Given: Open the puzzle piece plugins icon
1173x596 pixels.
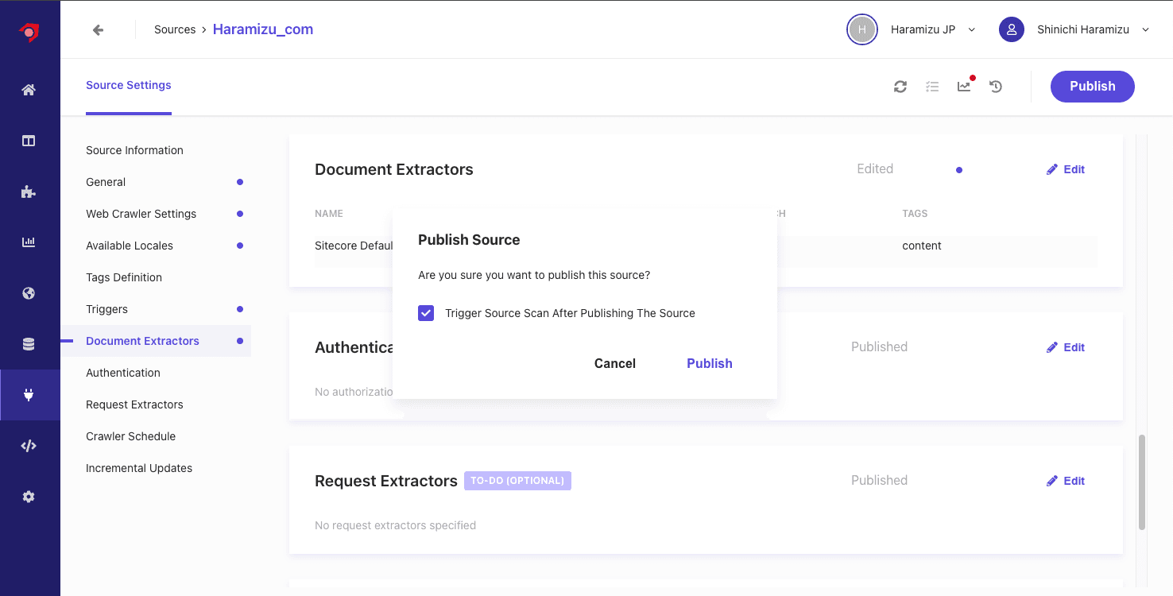Looking at the screenshot, I should (29, 192).
